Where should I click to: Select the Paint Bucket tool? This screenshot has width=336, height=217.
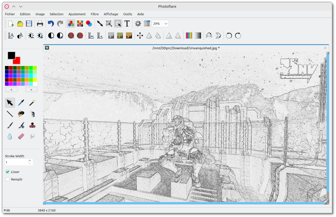[x=21, y=114]
